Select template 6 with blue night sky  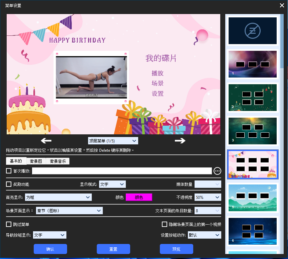(x=253, y=231)
